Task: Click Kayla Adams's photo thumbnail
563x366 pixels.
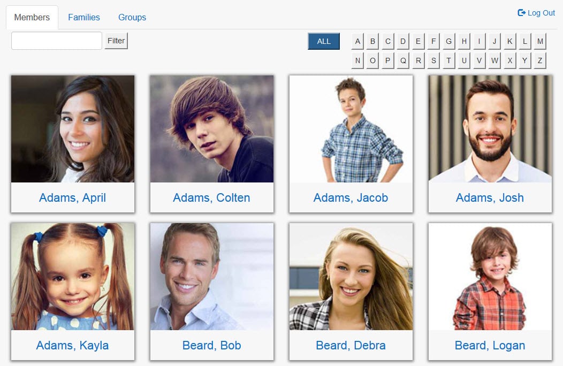Action: (73, 277)
